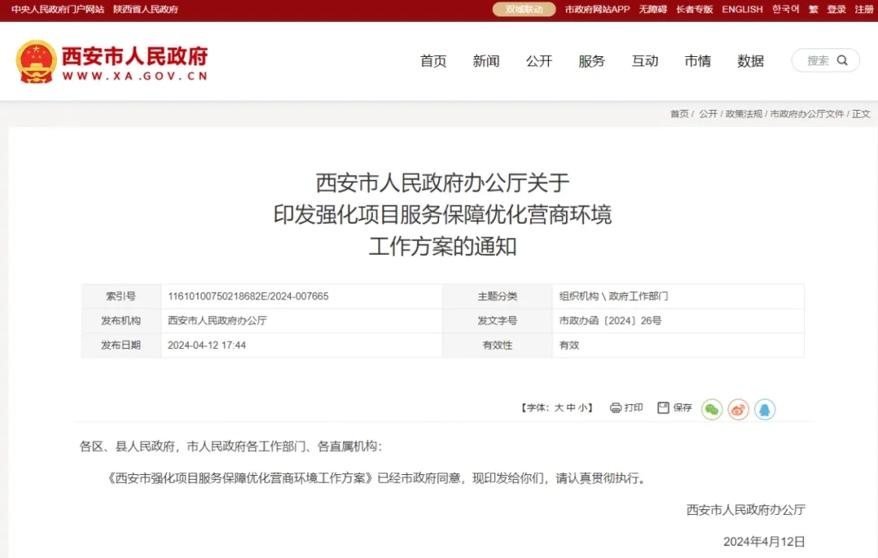Image resolution: width=878 pixels, height=558 pixels.
Task: Click the 双城联动 button
Action: tap(524, 10)
